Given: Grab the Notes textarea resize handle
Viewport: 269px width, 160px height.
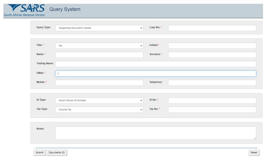Looking at the screenshot, I should point(255,138).
